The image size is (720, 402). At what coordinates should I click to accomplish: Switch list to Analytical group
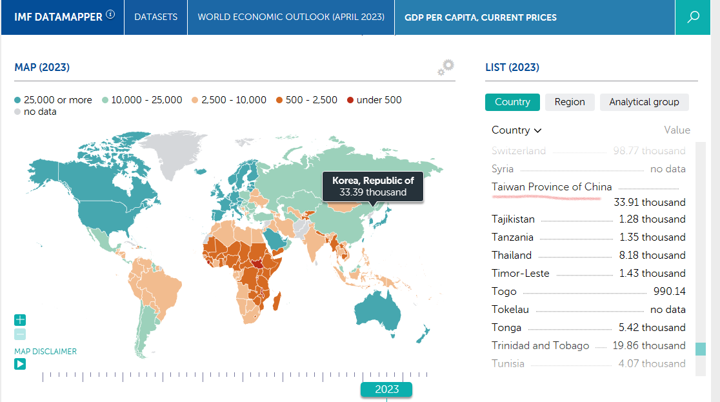[x=645, y=102]
